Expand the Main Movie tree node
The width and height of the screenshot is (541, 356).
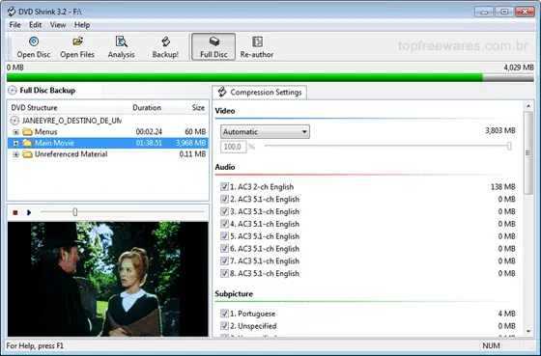15,143
